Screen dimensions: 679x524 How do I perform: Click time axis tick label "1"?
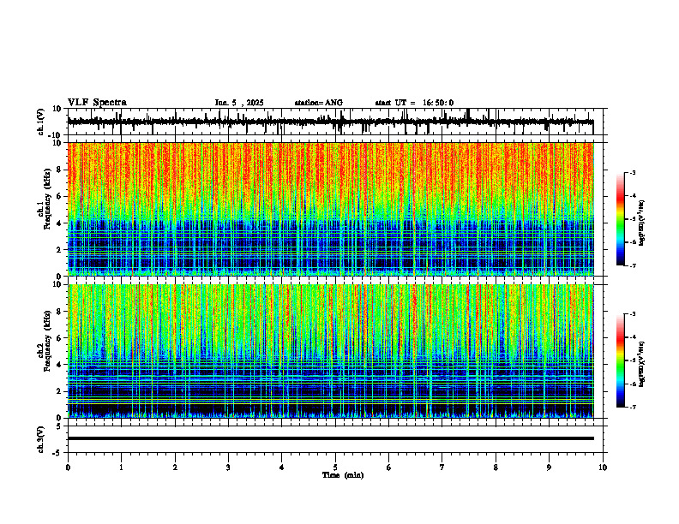[x=121, y=467]
